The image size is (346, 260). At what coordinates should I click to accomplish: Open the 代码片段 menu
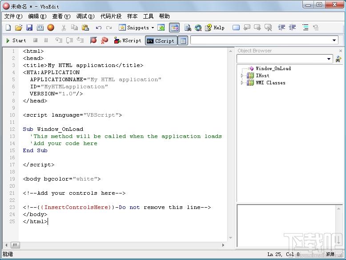pyautogui.click(x=111, y=16)
